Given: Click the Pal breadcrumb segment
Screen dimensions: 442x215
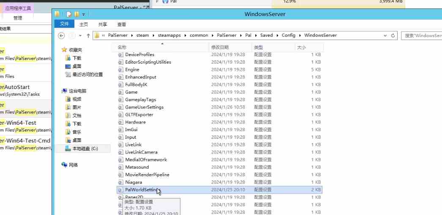Looking at the screenshot, I should coord(248,35).
